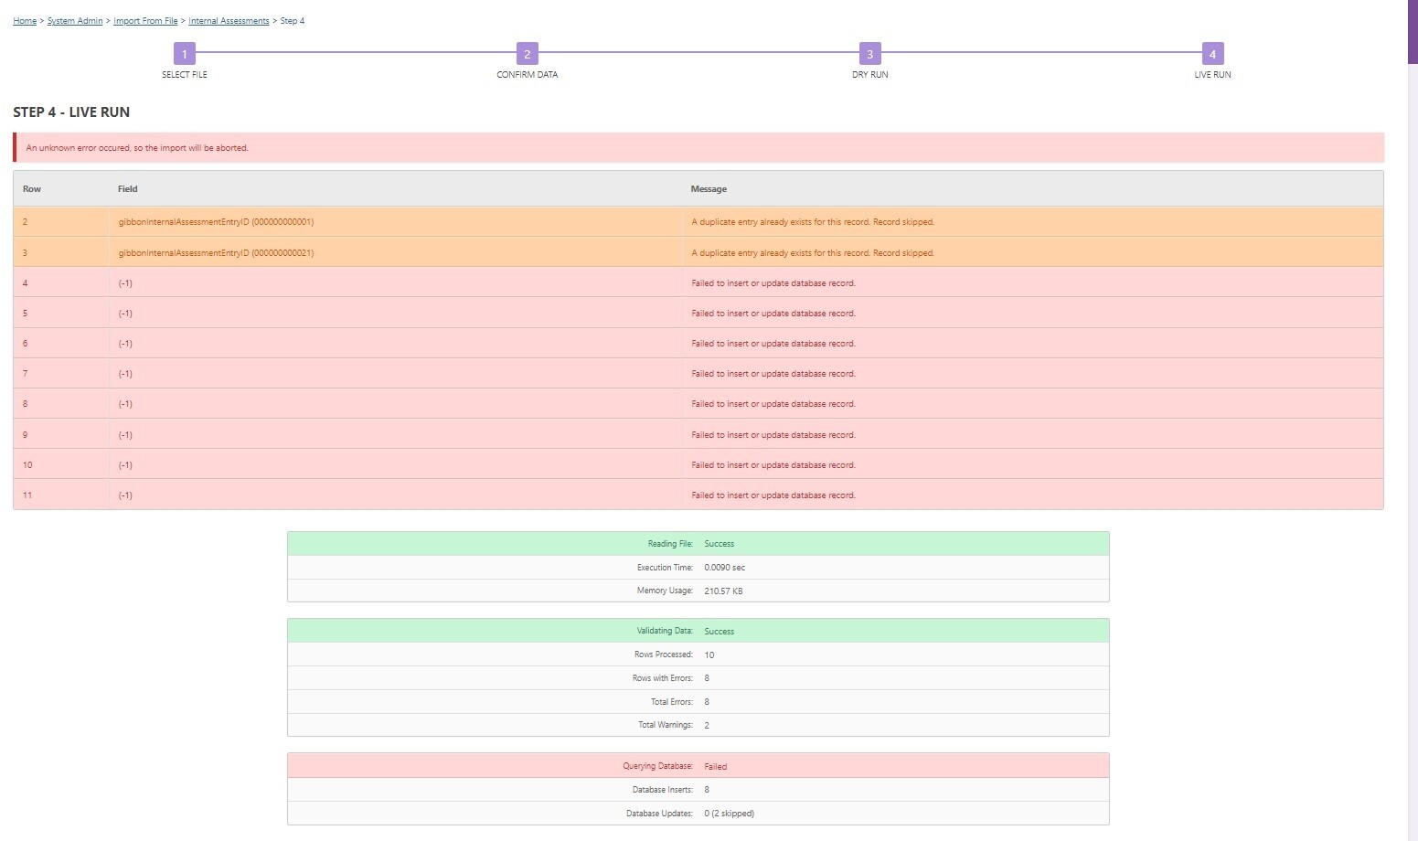The height and width of the screenshot is (841, 1418).
Task: Click the step 1 Select File icon
Action: 184,54
